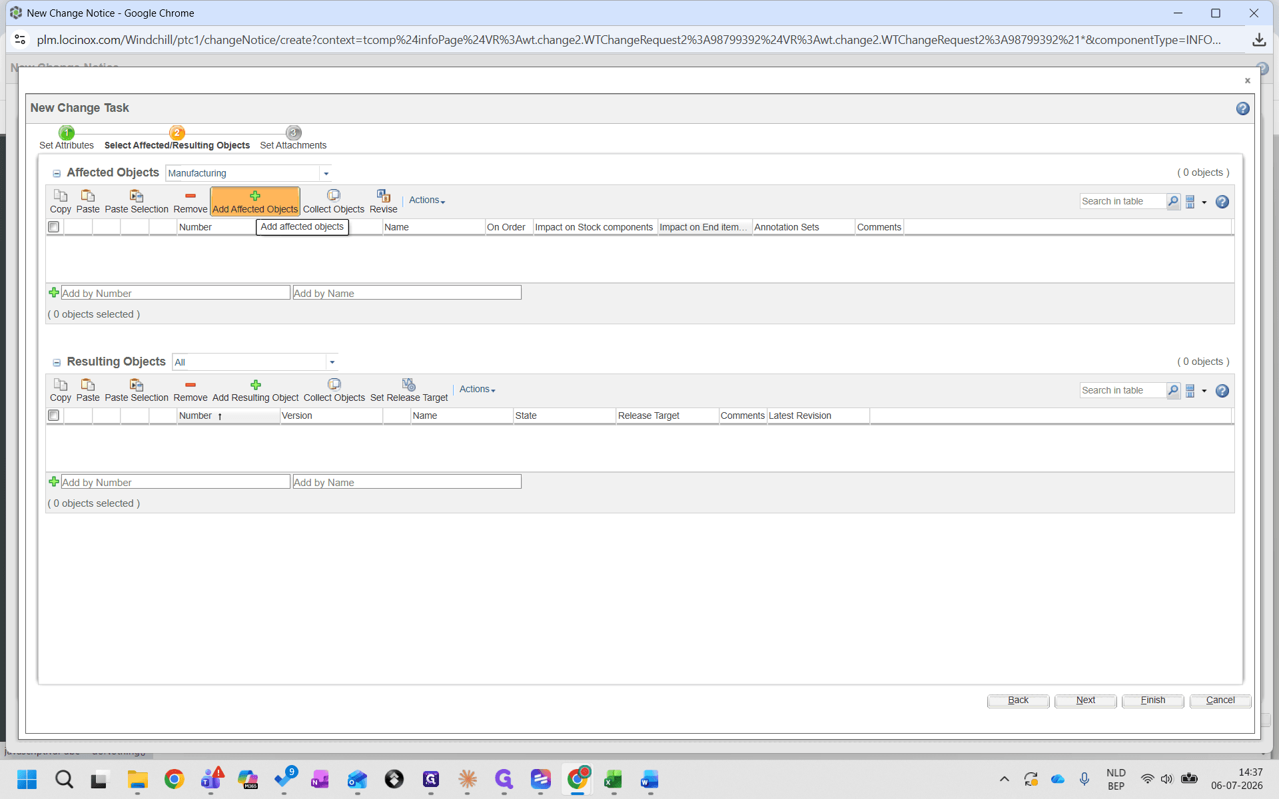Open table view options in Affected Objects
The image size is (1279, 799).
1196,202
